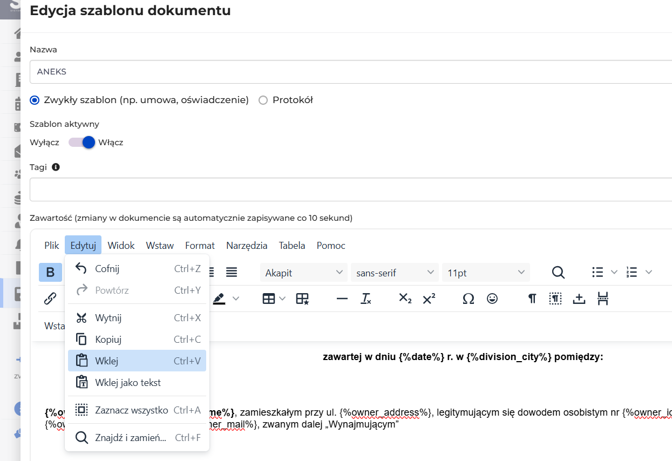Select the Protokół radio option
The width and height of the screenshot is (672, 461).
click(x=263, y=100)
